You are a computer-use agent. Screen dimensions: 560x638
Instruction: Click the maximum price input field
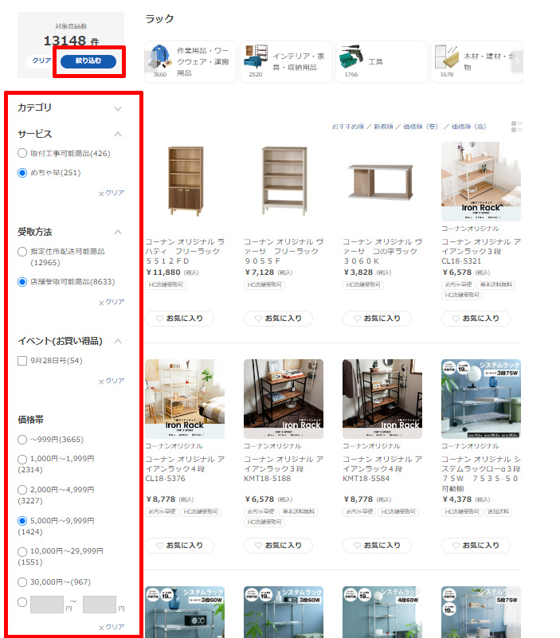tap(100, 605)
